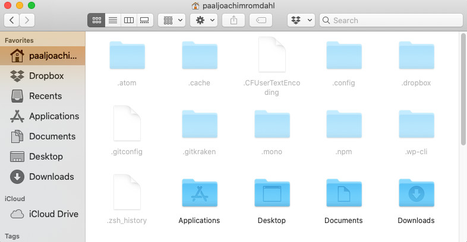Open Recents in the sidebar
Screen dimensions: 467x242
tap(43, 96)
